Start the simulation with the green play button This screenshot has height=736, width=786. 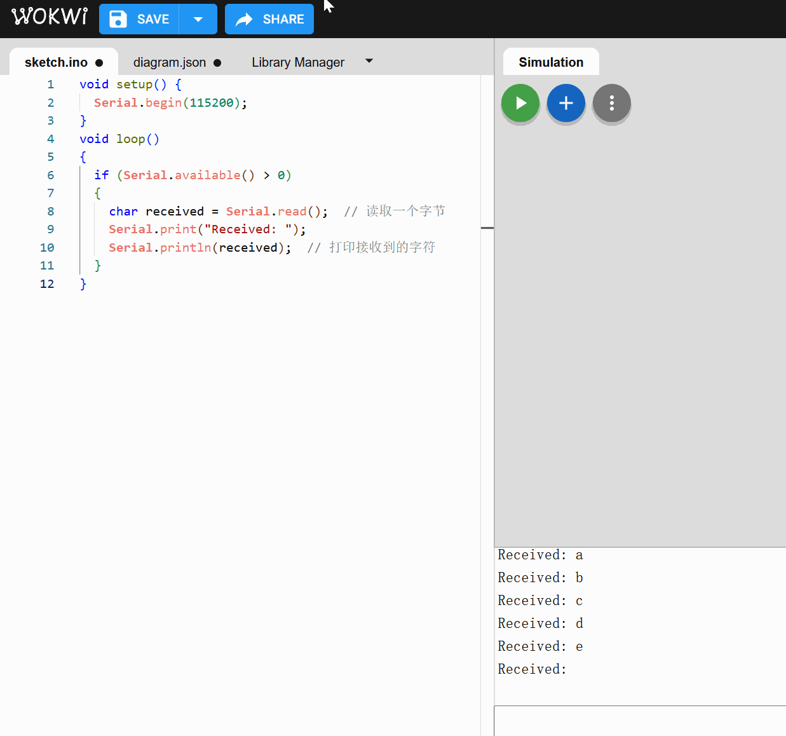pyautogui.click(x=520, y=103)
